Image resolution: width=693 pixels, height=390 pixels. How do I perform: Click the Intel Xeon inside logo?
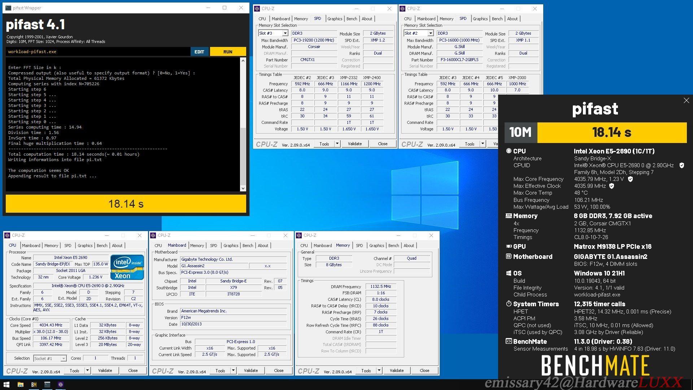coord(127,267)
